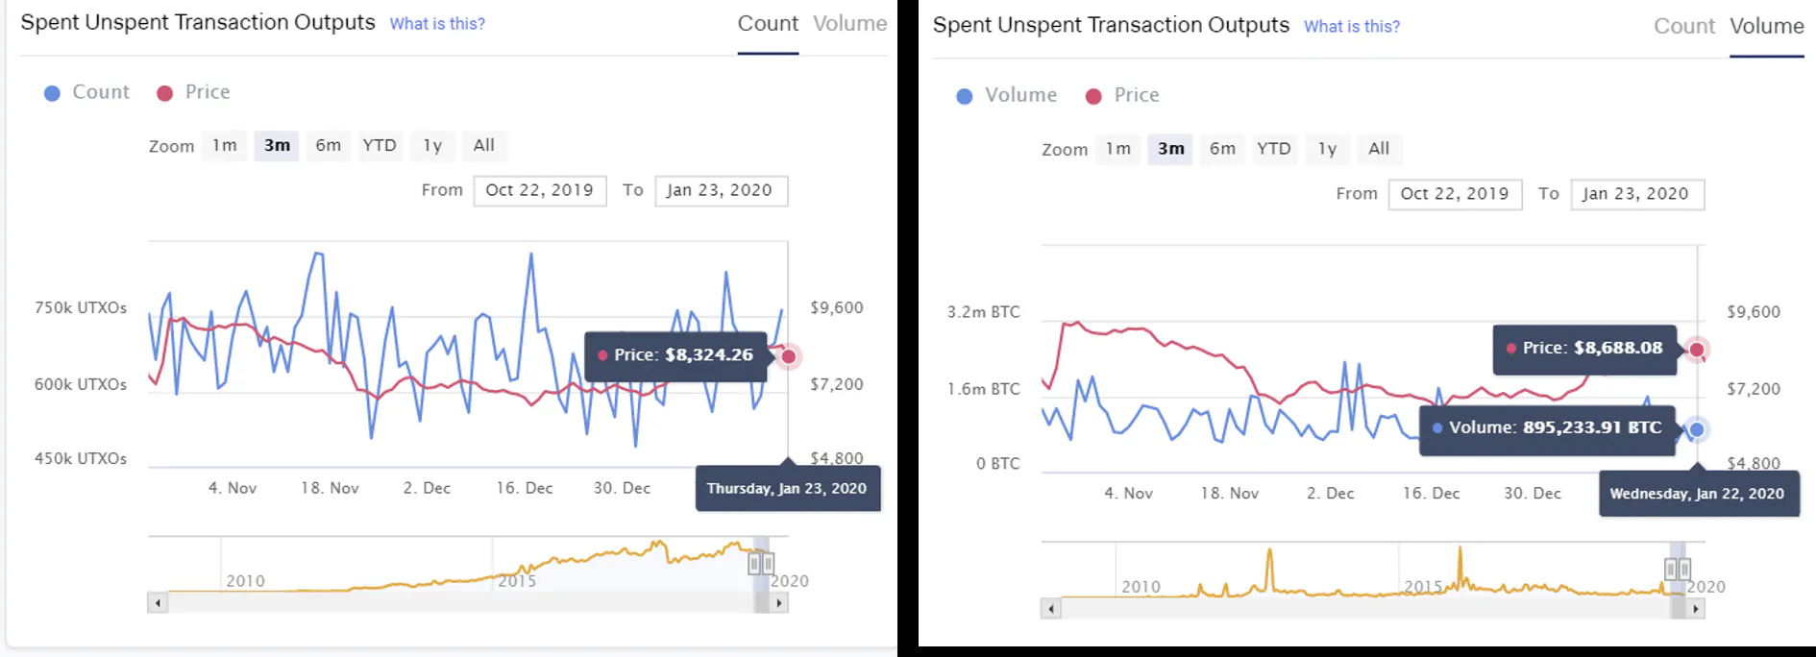Toggle the Volume series in the right chart legend
This screenshot has width=1816, height=657.
point(1020,95)
